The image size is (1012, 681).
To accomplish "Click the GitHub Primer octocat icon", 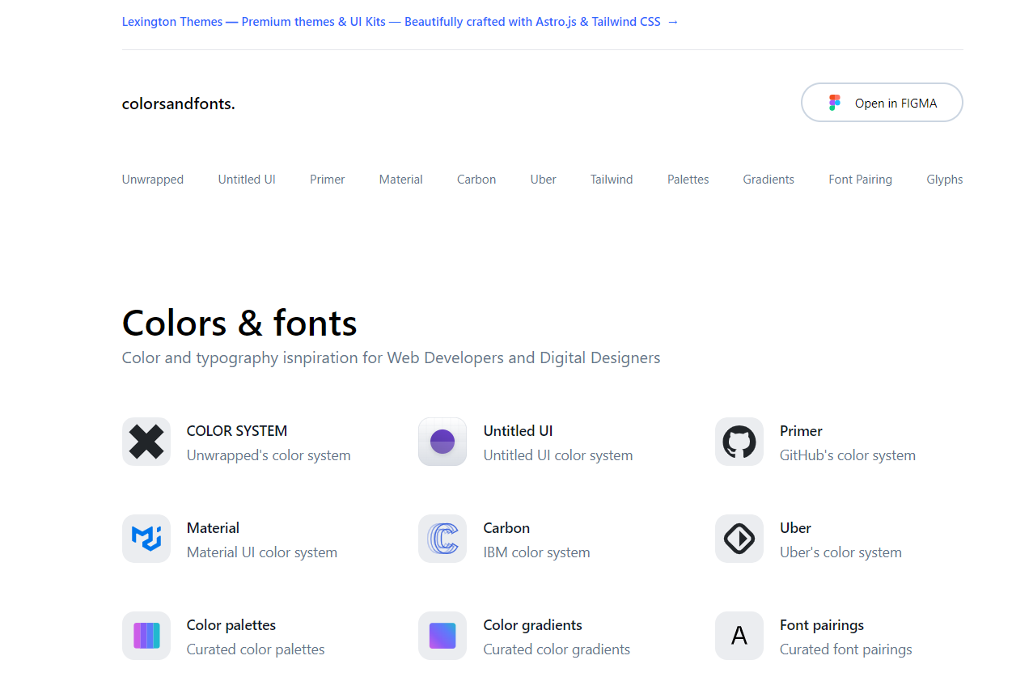I will pyautogui.click(x=739, y=442).
